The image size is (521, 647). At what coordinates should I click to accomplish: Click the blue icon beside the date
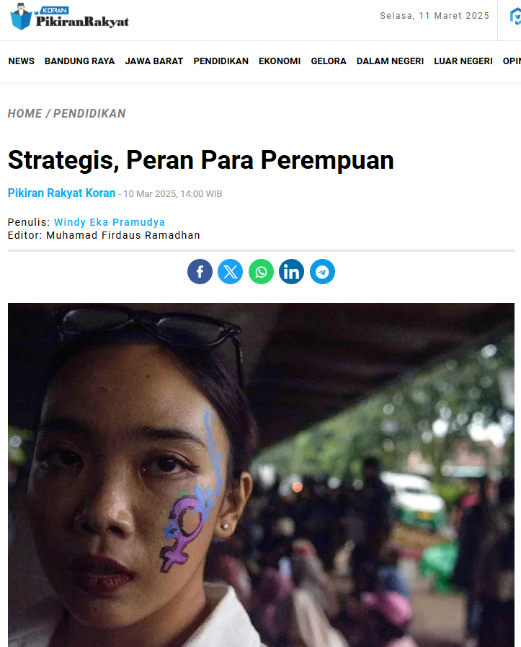tap(515, 17)
